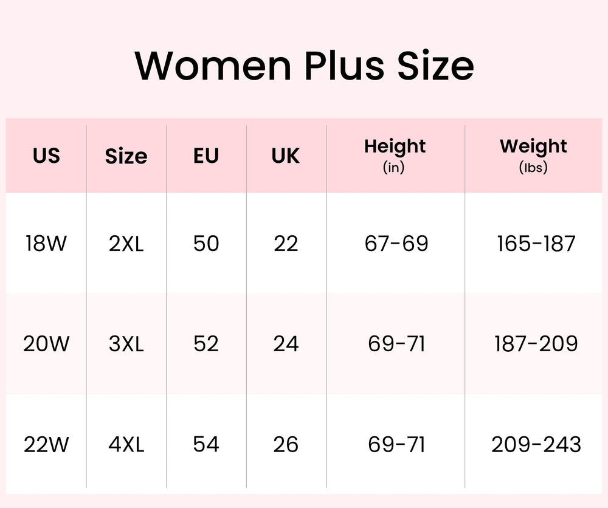The image size is (608, 508).
Task: Click the 187-209 weight cell
Action: pos(536,345)
